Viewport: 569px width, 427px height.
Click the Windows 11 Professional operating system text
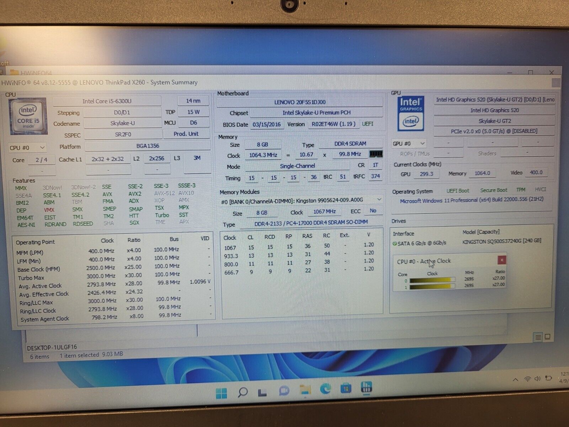tap(472, 200)
